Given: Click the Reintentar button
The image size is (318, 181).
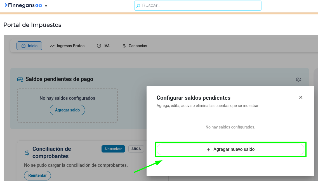Looking at the screenshot, I should tap(37, 175).
